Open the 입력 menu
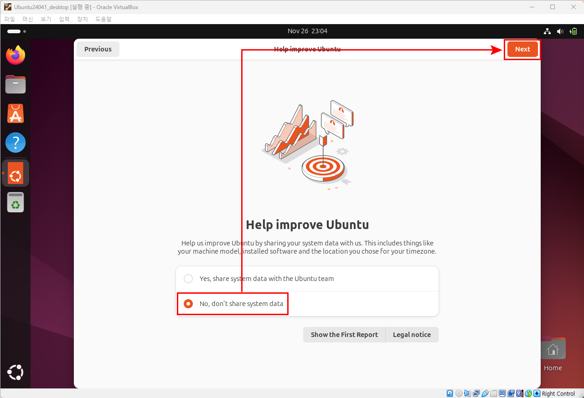 point(64,19)
